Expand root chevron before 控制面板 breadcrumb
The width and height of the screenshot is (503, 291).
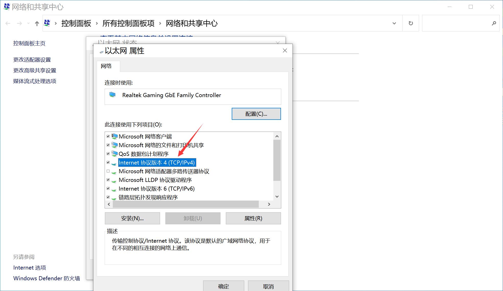point(56,24)
